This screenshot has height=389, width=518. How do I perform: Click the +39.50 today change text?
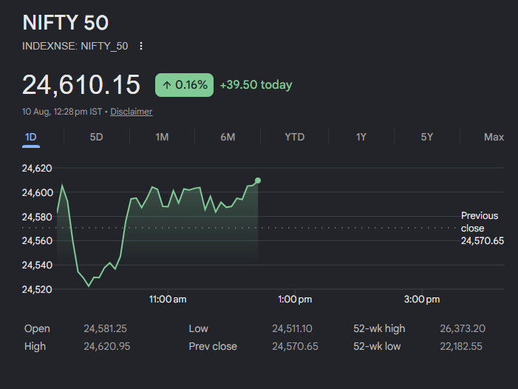[x=256, y=85]
